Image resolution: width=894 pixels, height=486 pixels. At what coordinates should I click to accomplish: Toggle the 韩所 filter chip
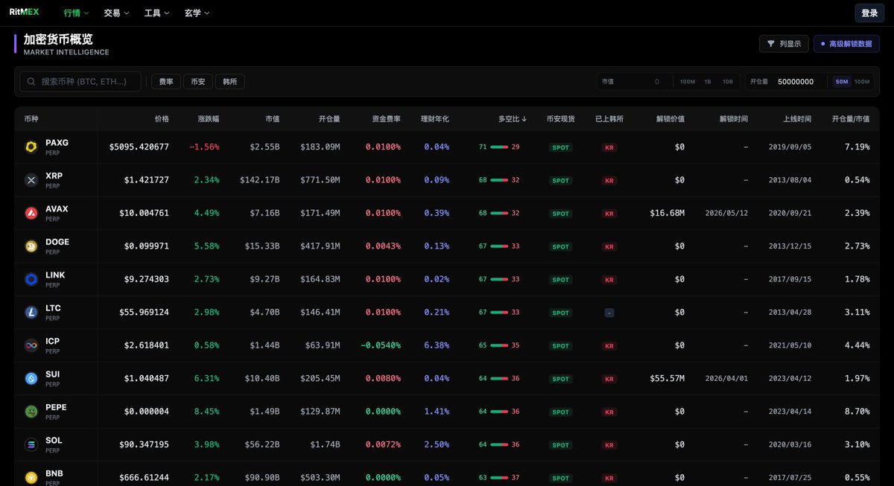point(230,82)
